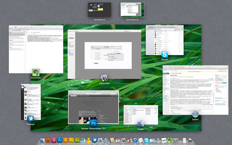Screen dimensions: 232x145
Task: Click yellow update notice banner in Safari window
Action: pos(198,72)
